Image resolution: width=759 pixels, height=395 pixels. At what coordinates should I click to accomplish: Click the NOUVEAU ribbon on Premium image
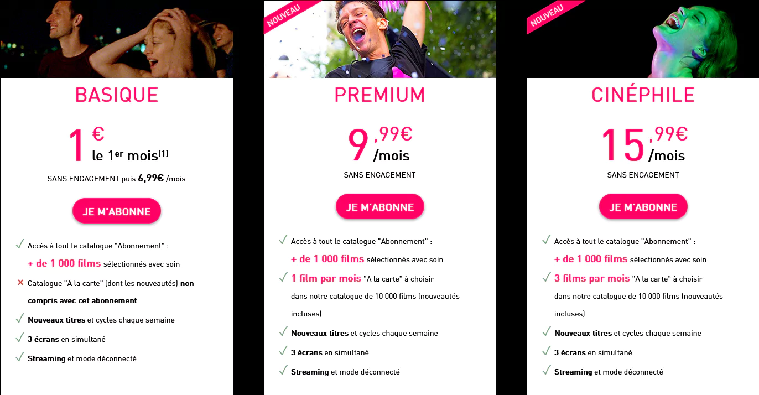[x=283, y=16]
